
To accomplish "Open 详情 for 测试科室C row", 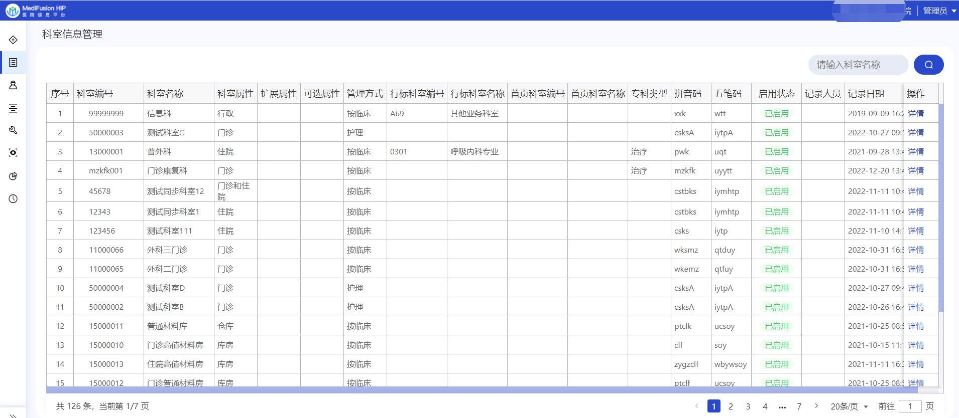I will (916, 133).
